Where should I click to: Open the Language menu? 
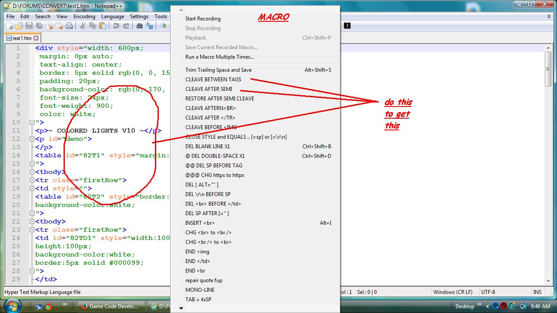tap(113, 17)
